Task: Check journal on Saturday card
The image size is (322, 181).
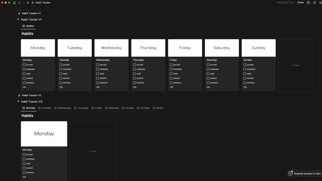Action: (x=208, y=65)
